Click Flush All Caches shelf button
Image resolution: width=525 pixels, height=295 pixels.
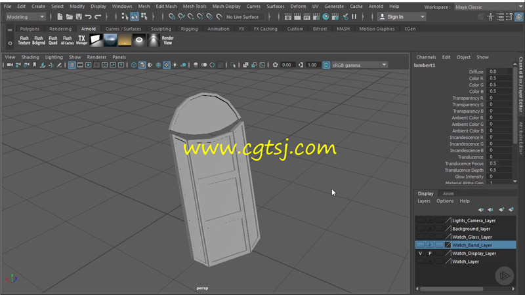68,41
